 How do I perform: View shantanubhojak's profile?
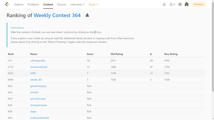39,67
